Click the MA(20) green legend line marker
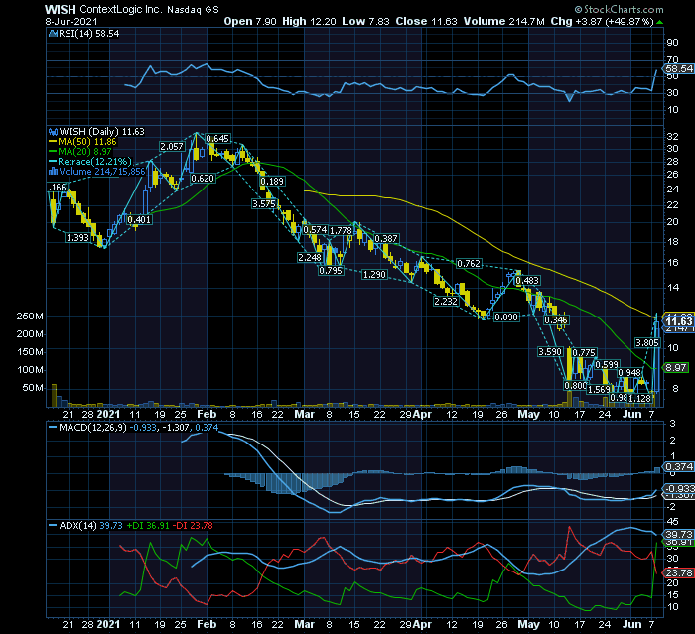The width and height of the screenshot is (695, 634). click(x=54, y=152)
